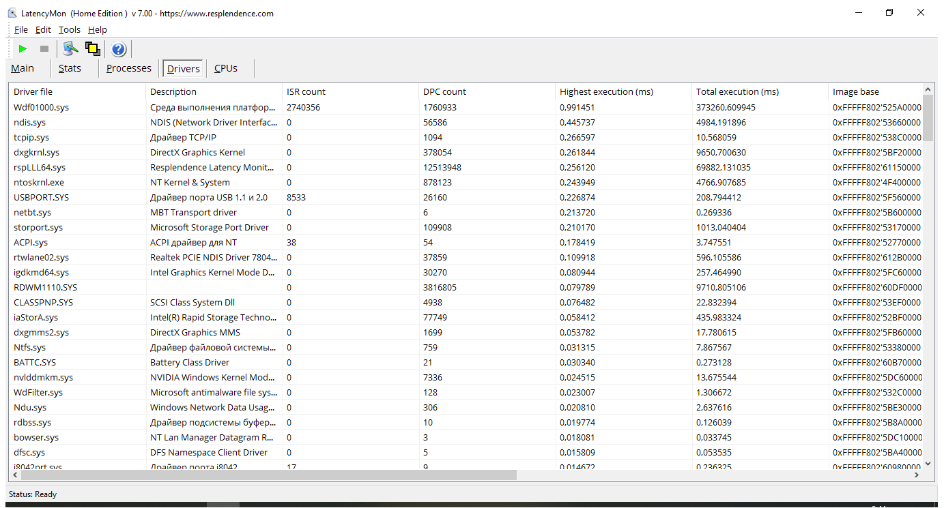
Task: Select the ndis.sys driver row
Action: (466, 122)
